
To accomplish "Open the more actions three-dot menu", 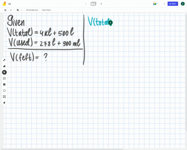I will 164,4.
